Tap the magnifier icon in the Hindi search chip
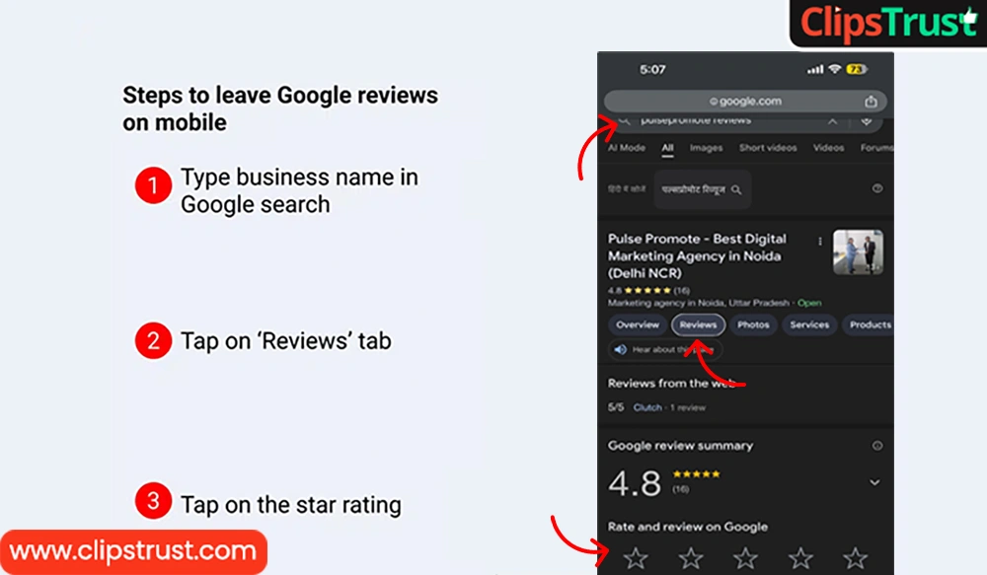 coord(735,188)
